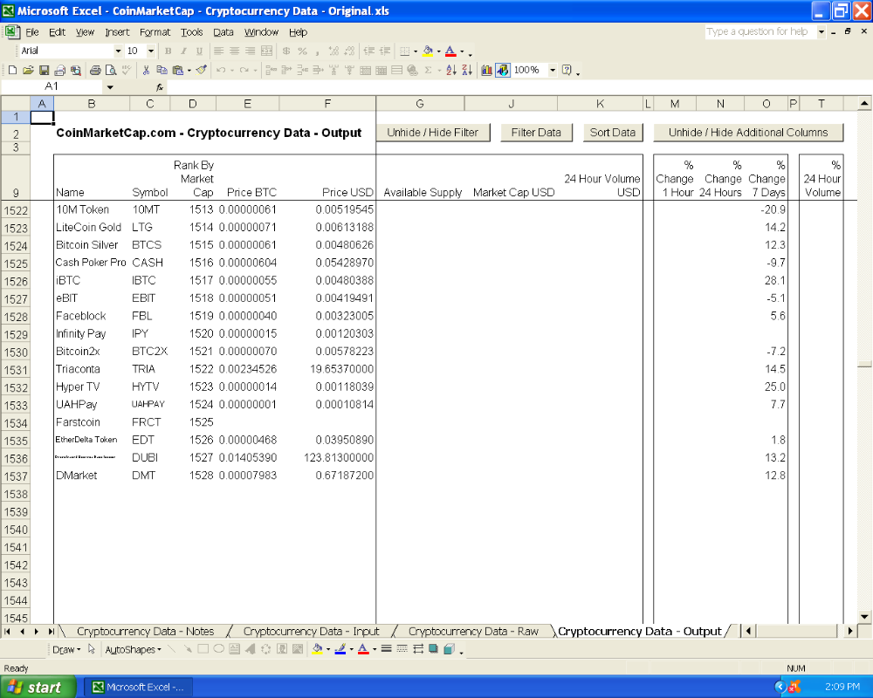Click the Open file icon
This screenshot has height=698, width=873.
(x=28, y=70)
